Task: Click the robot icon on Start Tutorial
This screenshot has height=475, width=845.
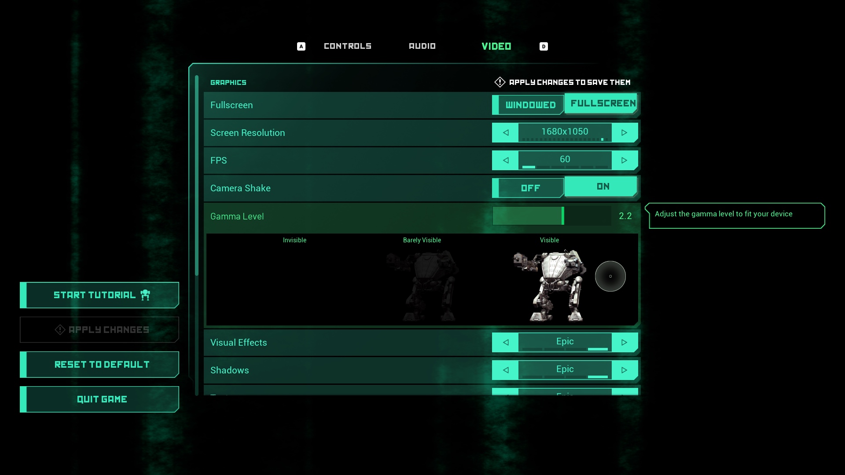Action: (145, 295)
